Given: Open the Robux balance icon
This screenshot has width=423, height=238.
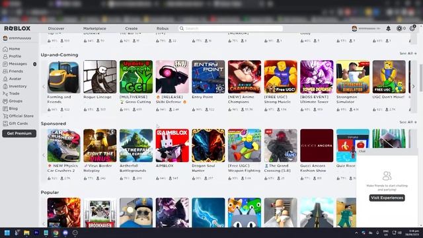Looking at the screenshot, I should coord(399,28).
